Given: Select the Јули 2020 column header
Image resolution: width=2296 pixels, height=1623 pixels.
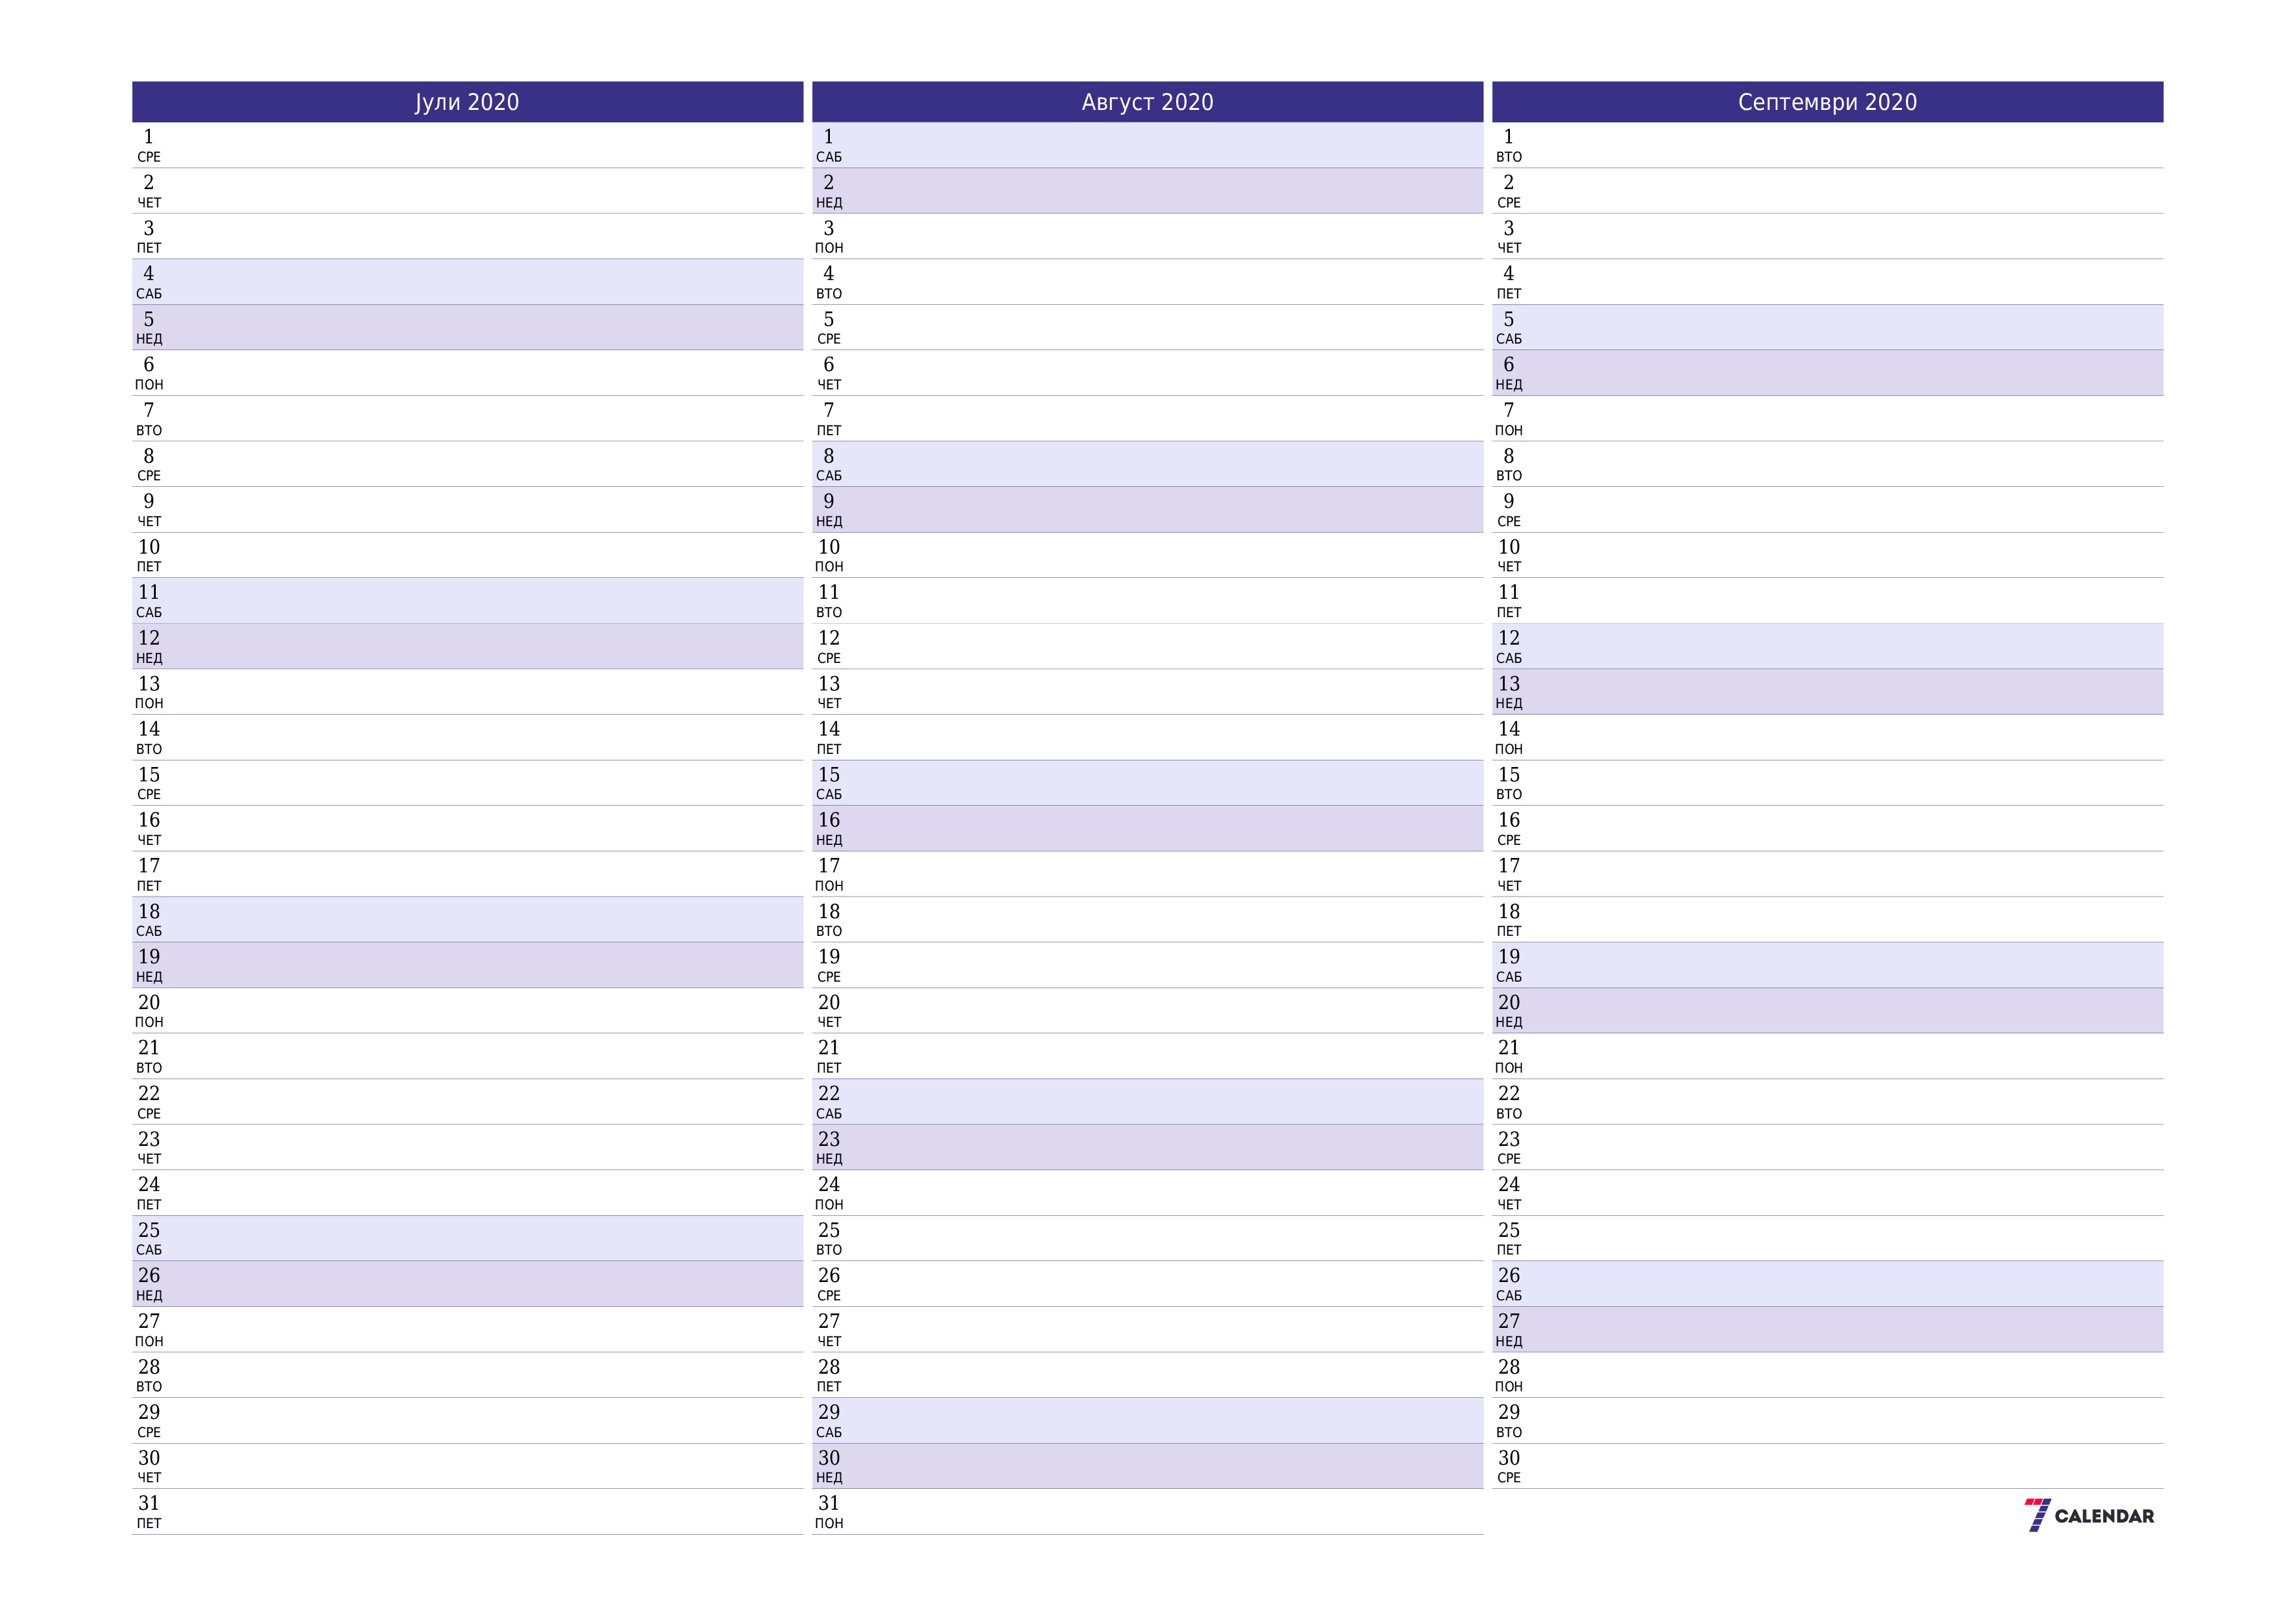Looking at the screenshot, I should (x=465, y=100).
